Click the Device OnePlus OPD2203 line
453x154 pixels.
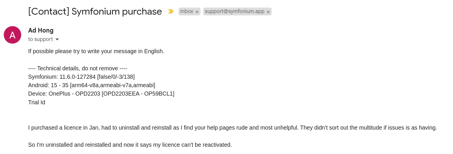click(x=101, y=94)
